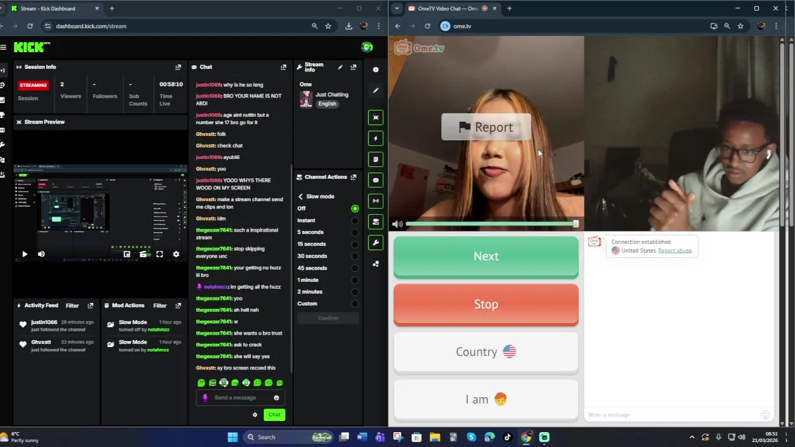Image resolution: width=795 pixels, height=447 pixels.
Task: Edit Stream info with pencil icon
Action: 340,67
